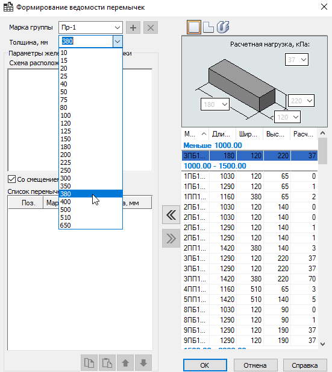Open the Марка группы Пр-1 dropdown
The height and width of the screenshot is (372, 332).
point(90,28)
